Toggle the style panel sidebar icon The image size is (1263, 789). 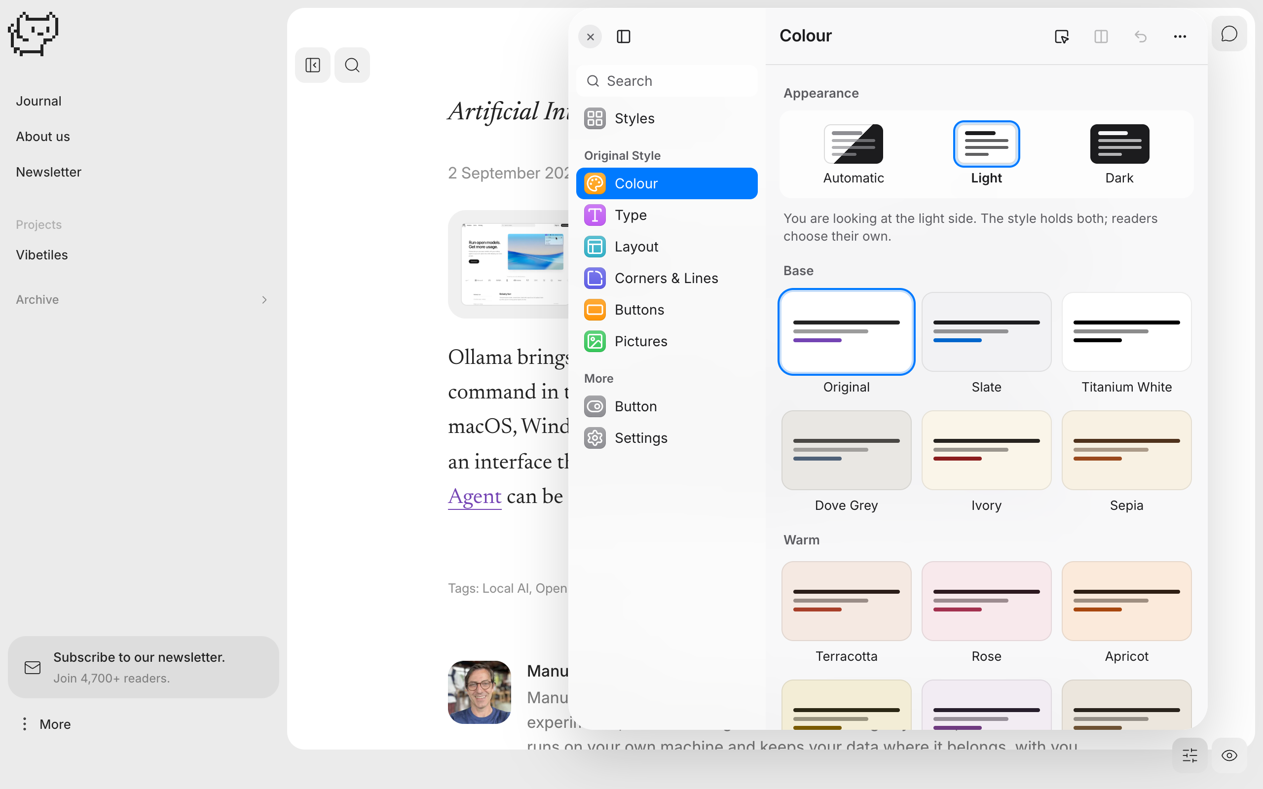point(624,36)
